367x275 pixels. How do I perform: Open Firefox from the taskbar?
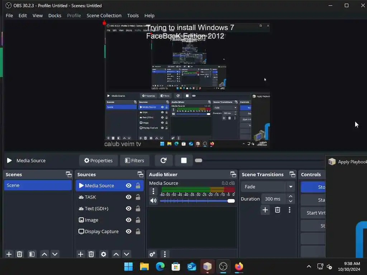[239, 266]
